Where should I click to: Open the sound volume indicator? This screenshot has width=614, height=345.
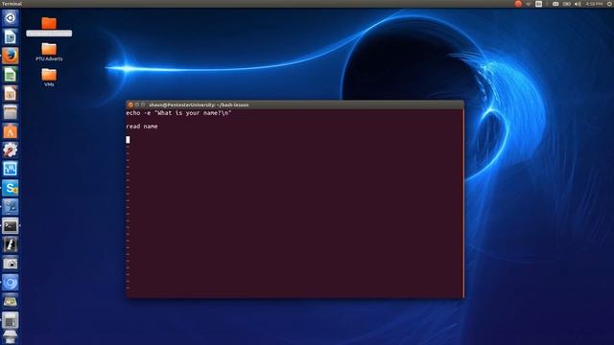tap(578, 4)
